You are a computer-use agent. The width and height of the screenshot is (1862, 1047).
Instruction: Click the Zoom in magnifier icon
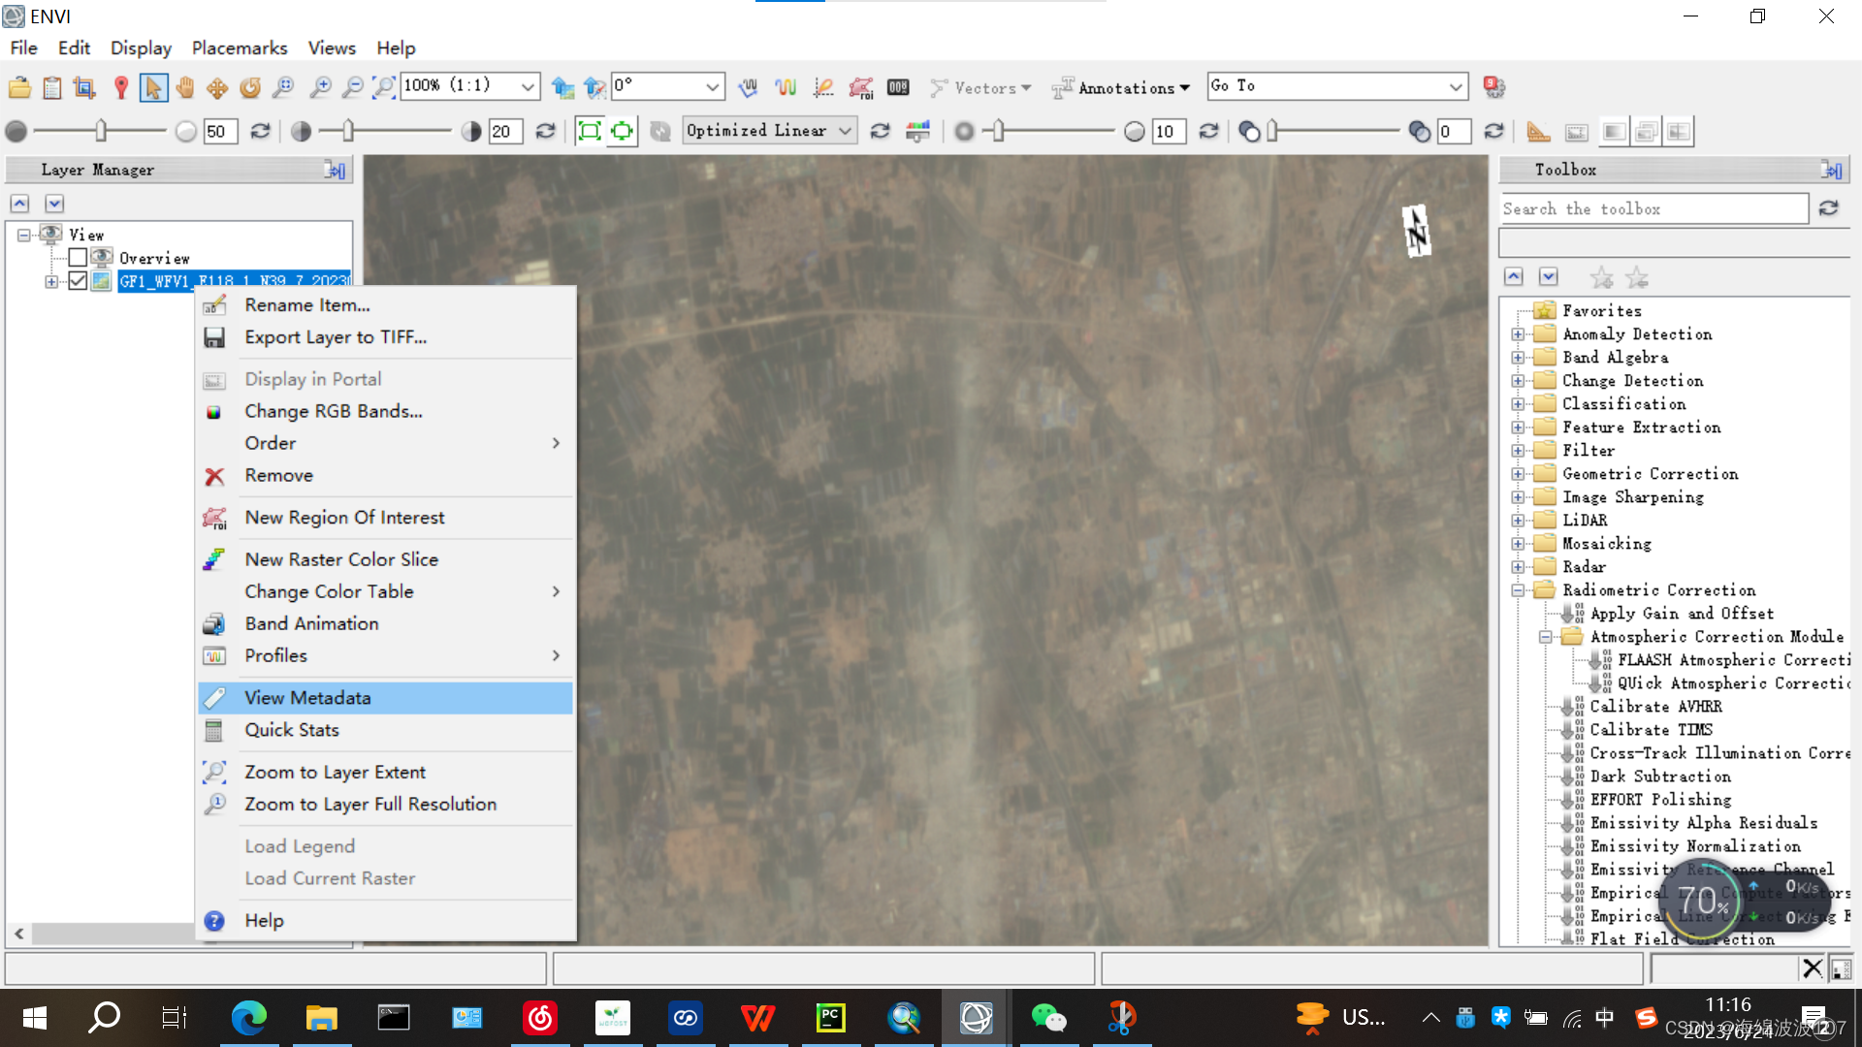319,87
